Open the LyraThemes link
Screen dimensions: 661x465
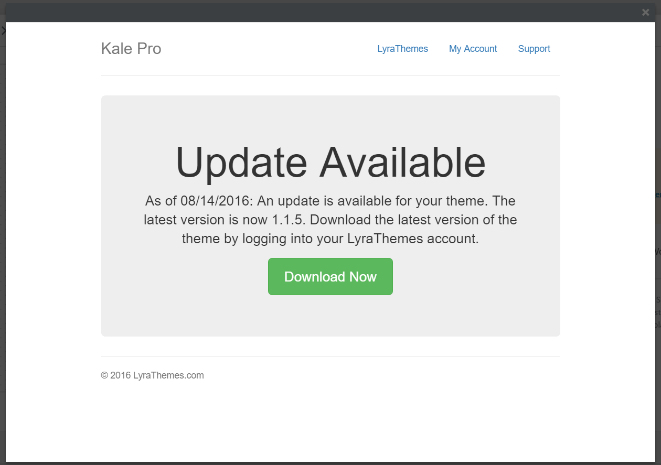pos(402,49)
